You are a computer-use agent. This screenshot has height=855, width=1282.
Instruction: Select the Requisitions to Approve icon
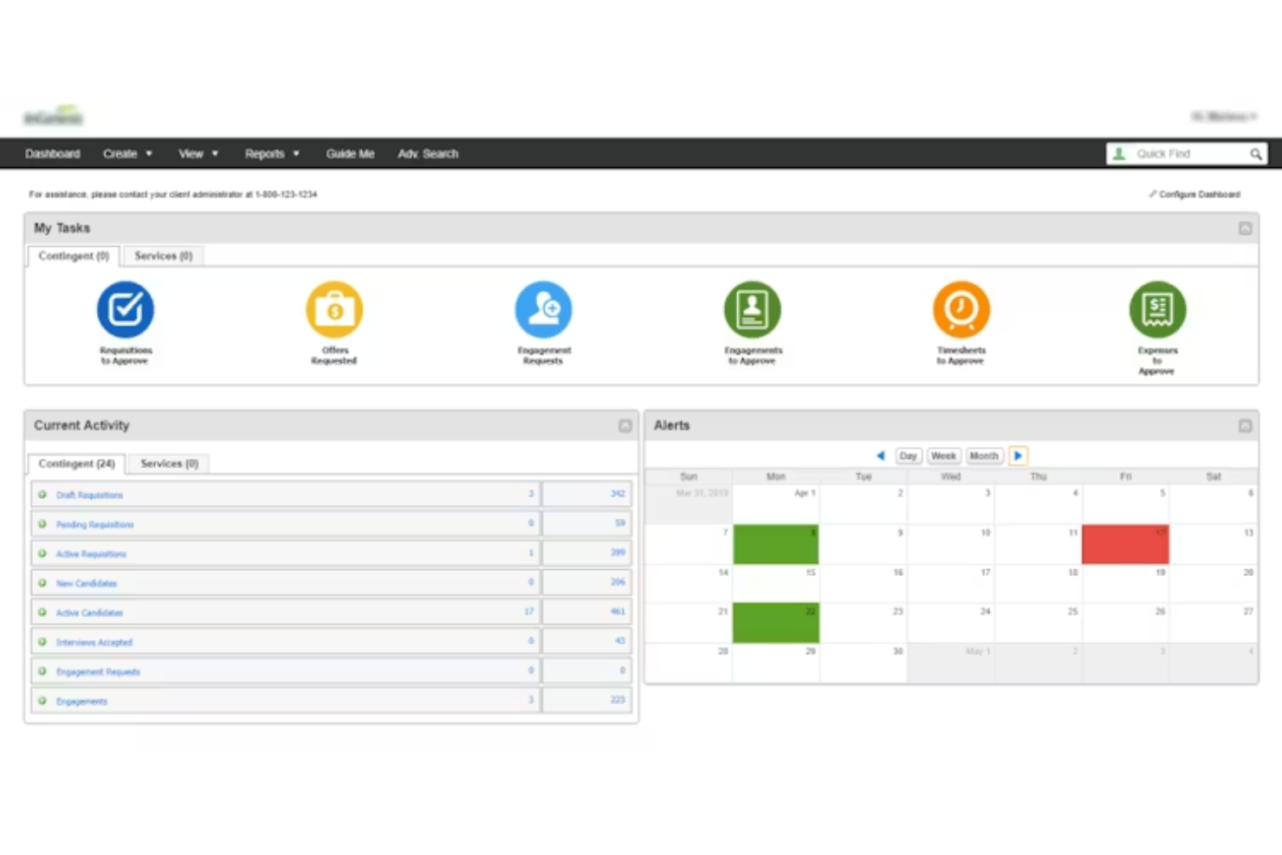coord(125,309)
